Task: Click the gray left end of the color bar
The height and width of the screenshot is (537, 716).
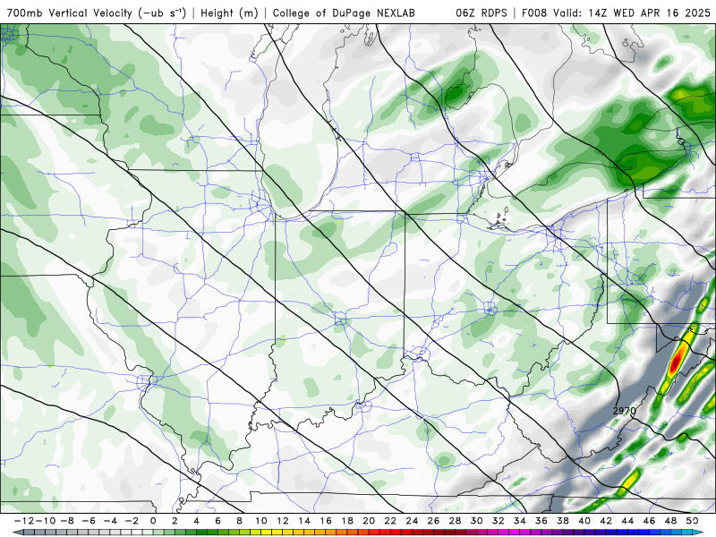Action: click(x=17, y=533)
